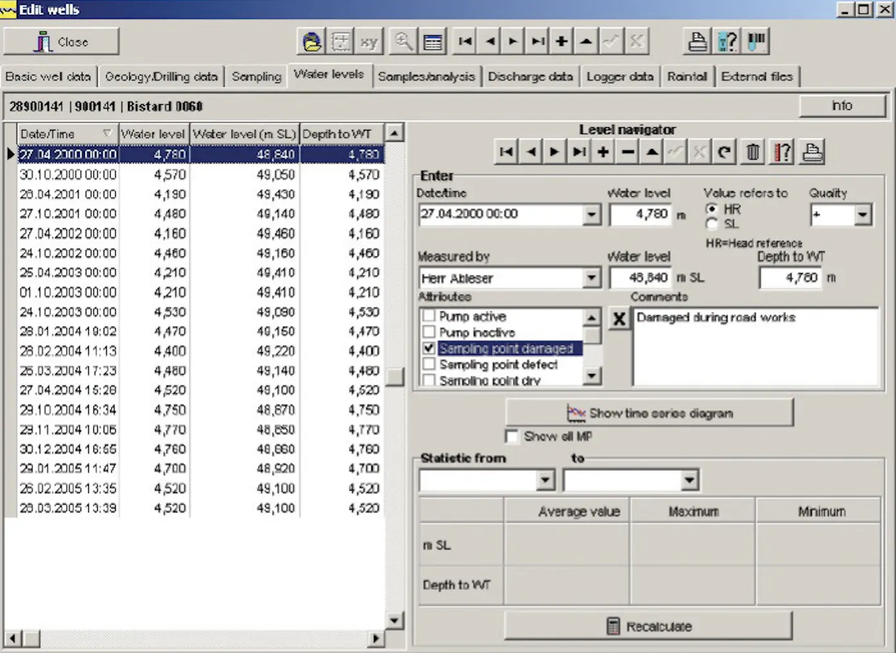Expand the Quality dropdown
Screen dimensions: 896x653
click(x=863, y=215)
